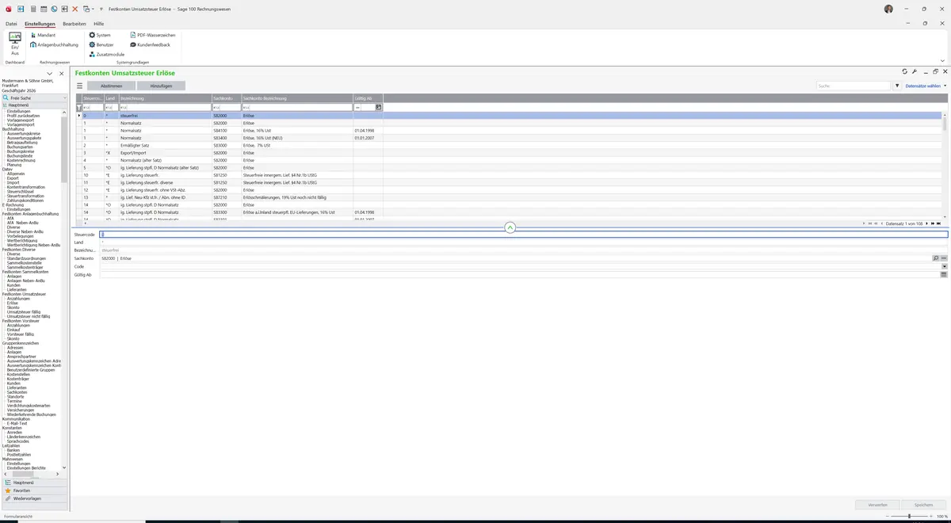Viewport: 951px width, 523px height.
Task: Click the magnifier lookup icon for Sachkonto
Action: click(x=936, y=258)
